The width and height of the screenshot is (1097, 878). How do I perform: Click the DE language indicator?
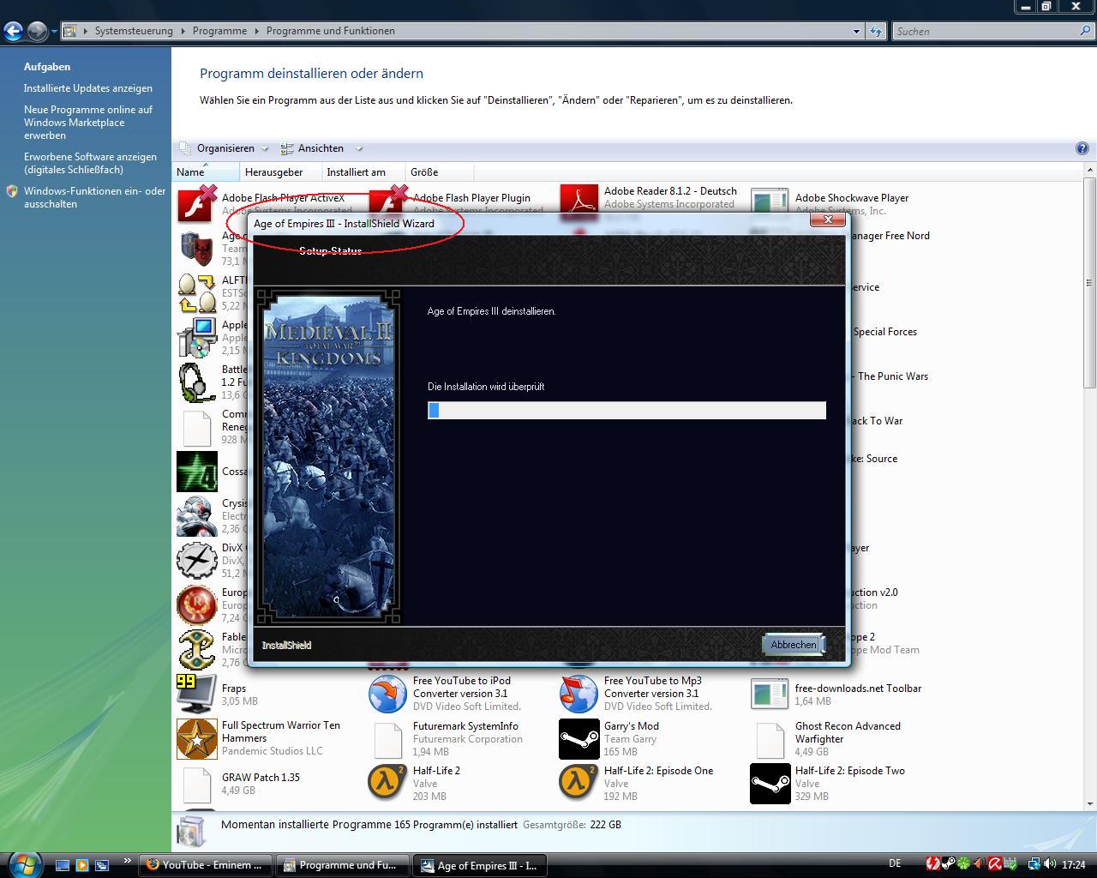[895, 863]
